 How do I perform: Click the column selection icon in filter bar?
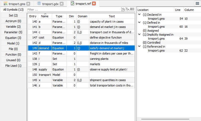(x=132, y=10)
